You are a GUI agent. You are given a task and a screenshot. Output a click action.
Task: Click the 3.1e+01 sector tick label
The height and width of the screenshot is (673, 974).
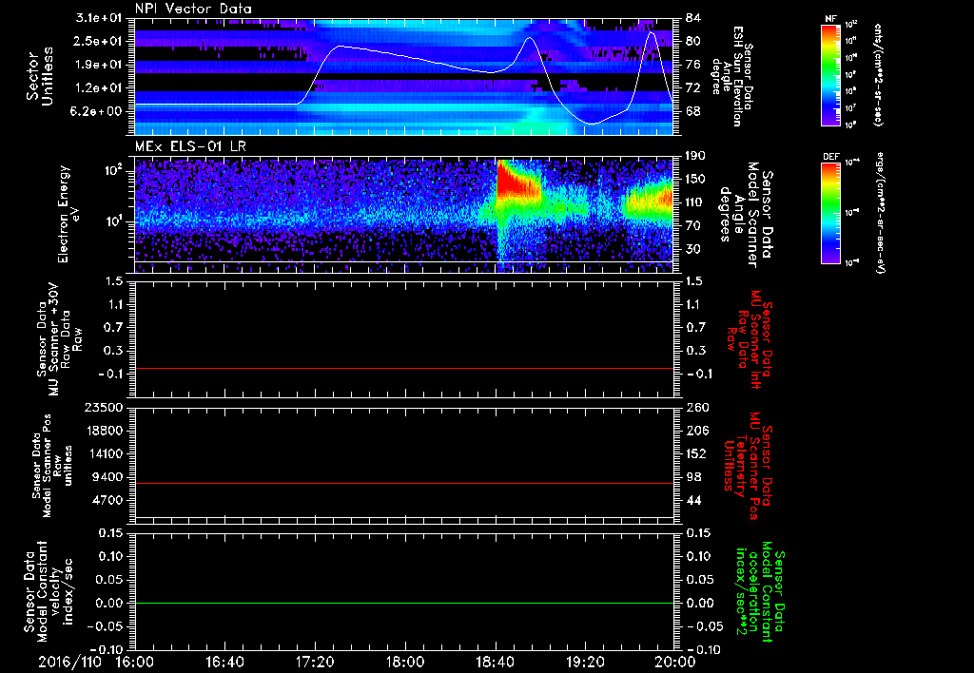click(99, 18)
